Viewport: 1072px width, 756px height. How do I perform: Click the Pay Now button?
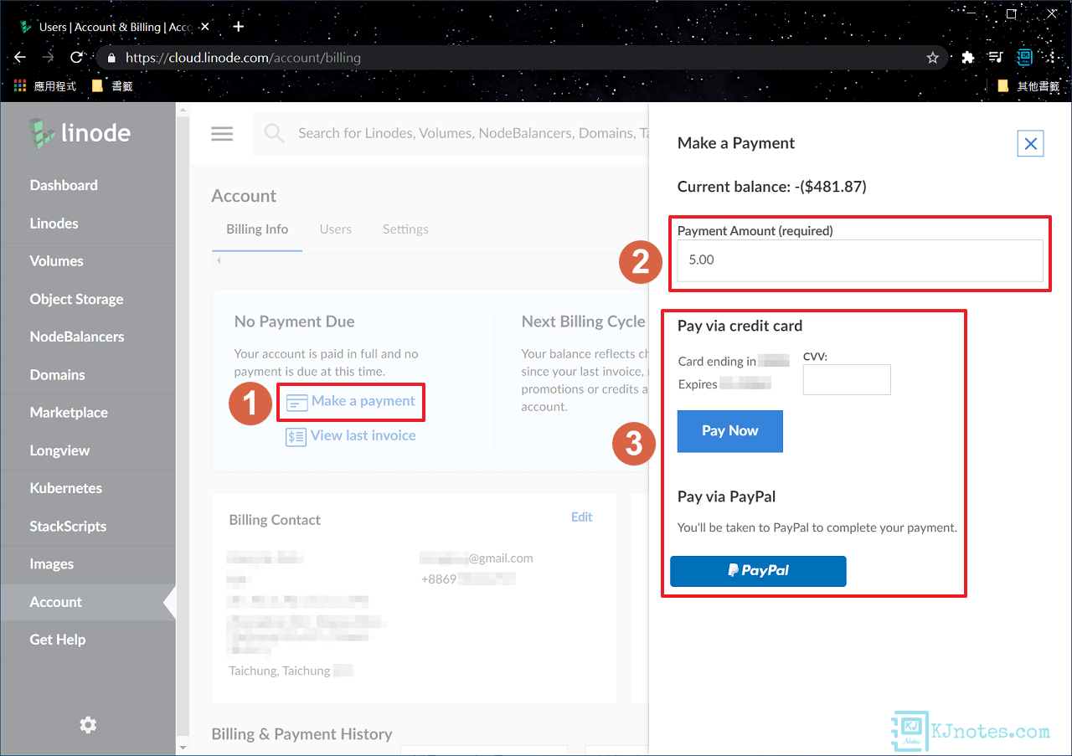(x=730, y=431)
